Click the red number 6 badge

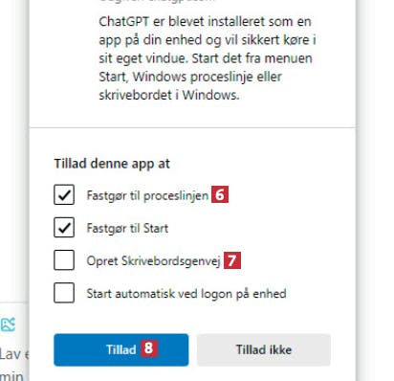220,194
